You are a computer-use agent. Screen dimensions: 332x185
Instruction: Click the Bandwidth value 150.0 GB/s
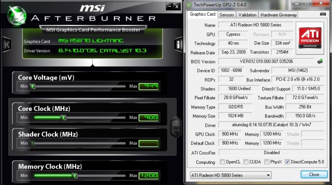pyautogui.click(x=305, y=116)
